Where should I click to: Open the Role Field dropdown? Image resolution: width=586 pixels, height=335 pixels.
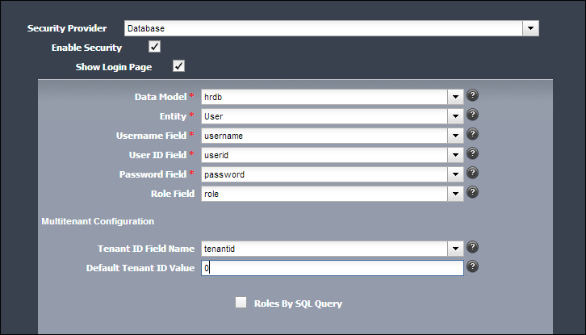tap(456, 194)
